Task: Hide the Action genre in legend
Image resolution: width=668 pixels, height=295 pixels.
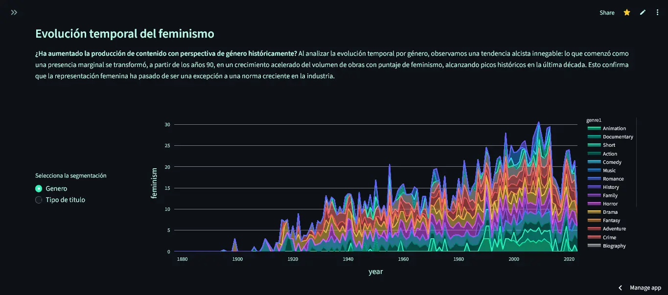Action: click(x=610, y=154)
